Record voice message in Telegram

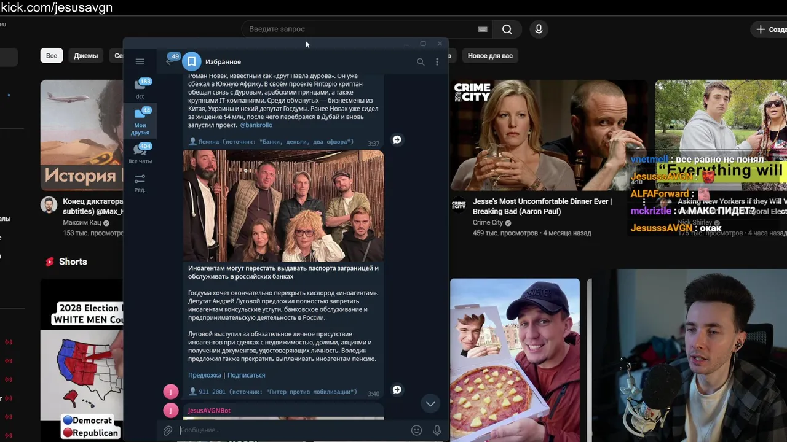[x=437, y=430]
